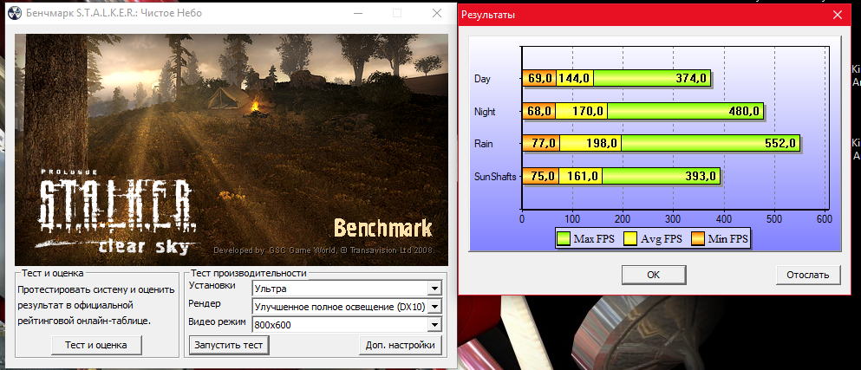The width and height of the screenshot is (861, 370).
Task: Click the SunShafts max value 393,0
Action: pos(701,176)
